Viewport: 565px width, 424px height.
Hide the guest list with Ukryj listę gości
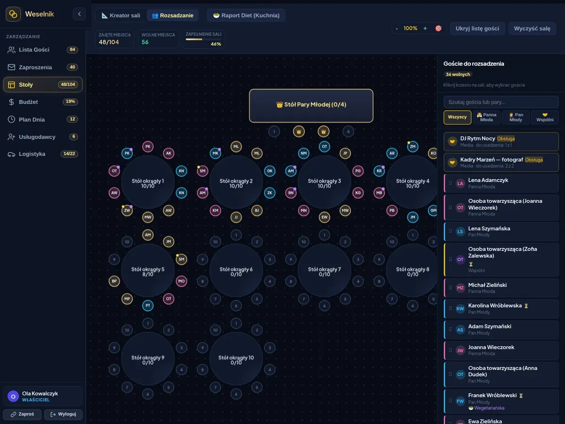[x=477, y=28]
